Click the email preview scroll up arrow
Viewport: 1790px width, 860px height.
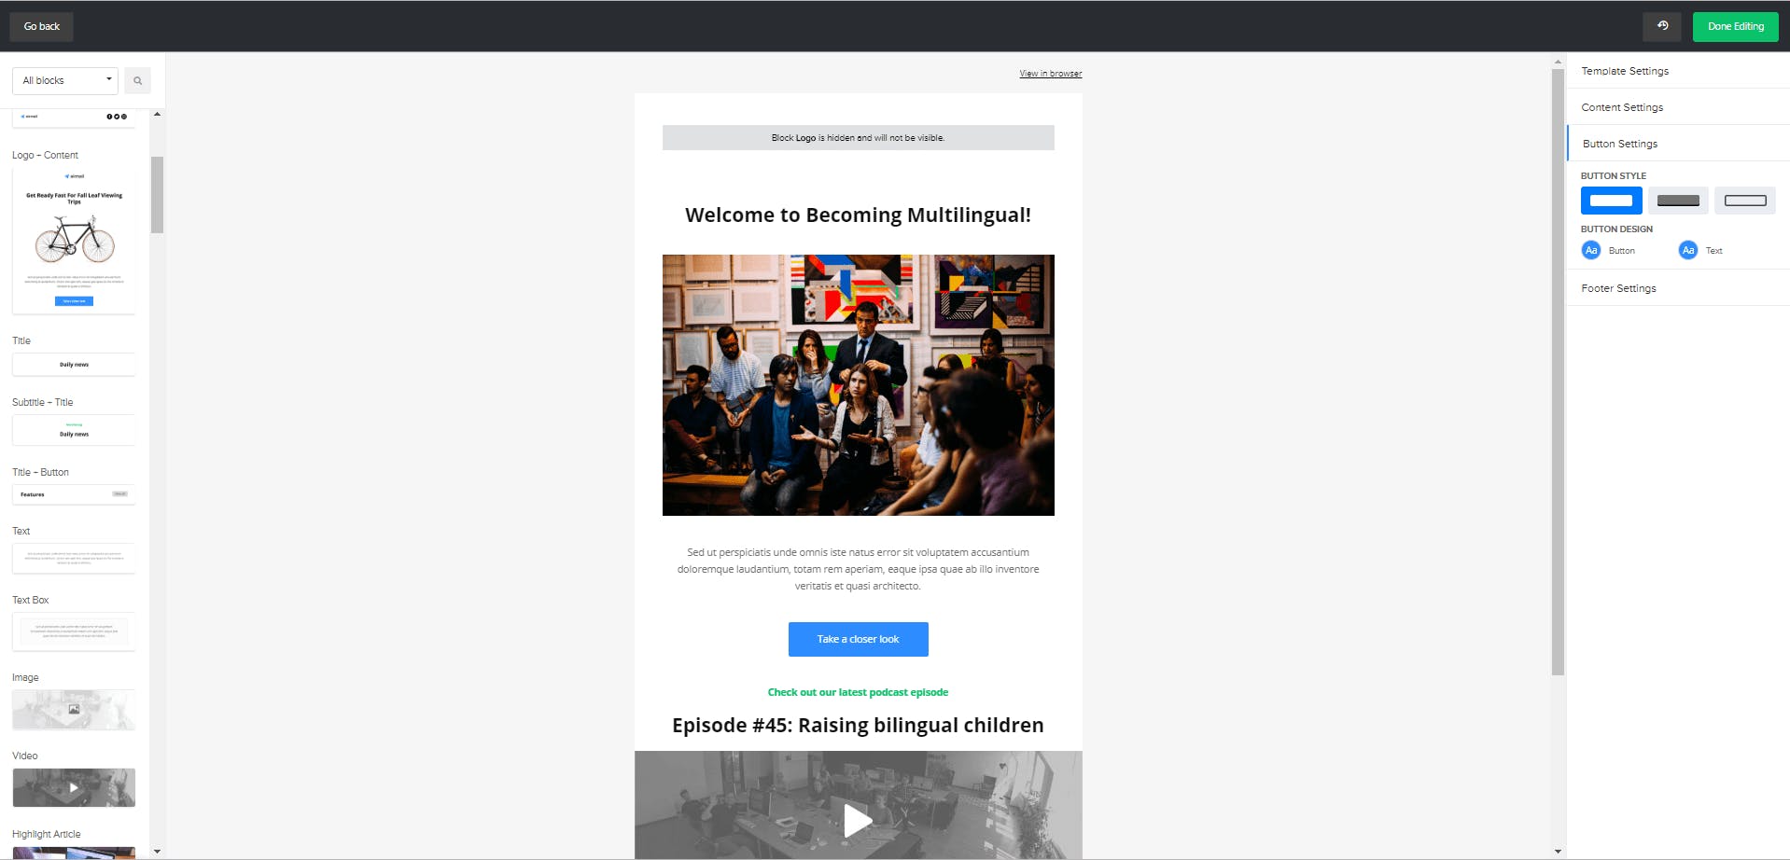pyautogui.click(x=1558, y=62)
